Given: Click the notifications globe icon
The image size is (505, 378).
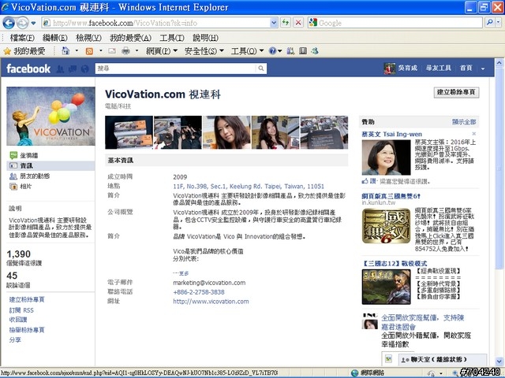Looking at the screenshot, I should [x=84, y=69].
